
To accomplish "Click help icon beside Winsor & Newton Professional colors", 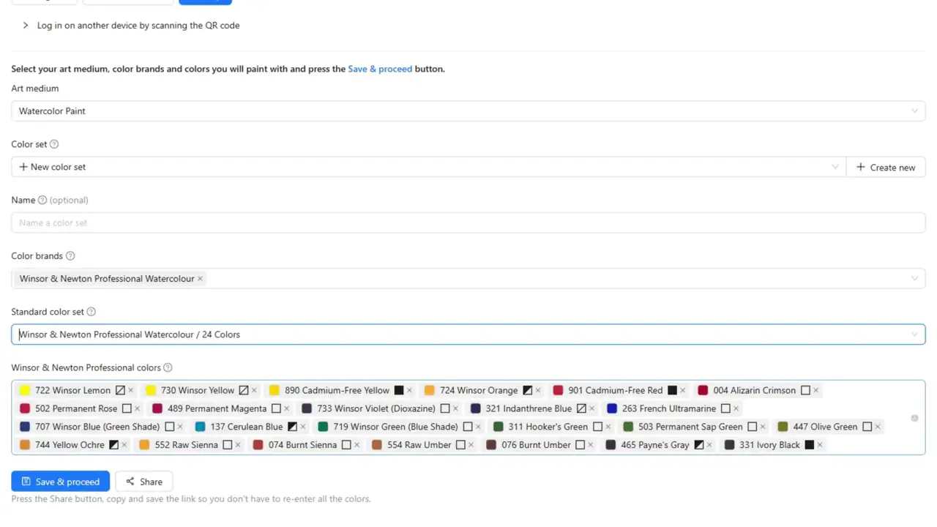I will 168,368.
